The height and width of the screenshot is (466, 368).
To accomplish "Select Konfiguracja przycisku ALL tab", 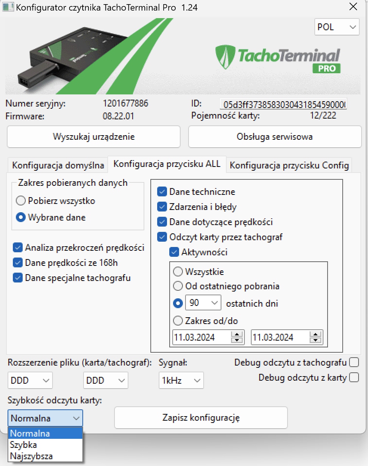I will click(x=167, y=164).
